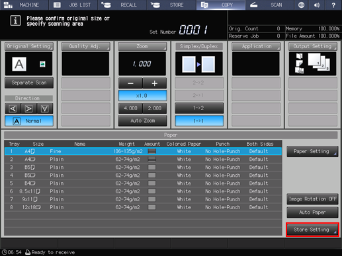Click the globe language icon

pos(301,5)
